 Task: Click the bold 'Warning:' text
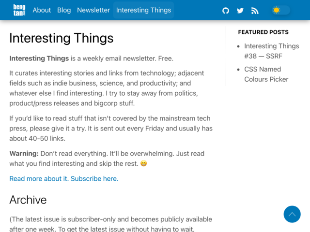(24, 154)
